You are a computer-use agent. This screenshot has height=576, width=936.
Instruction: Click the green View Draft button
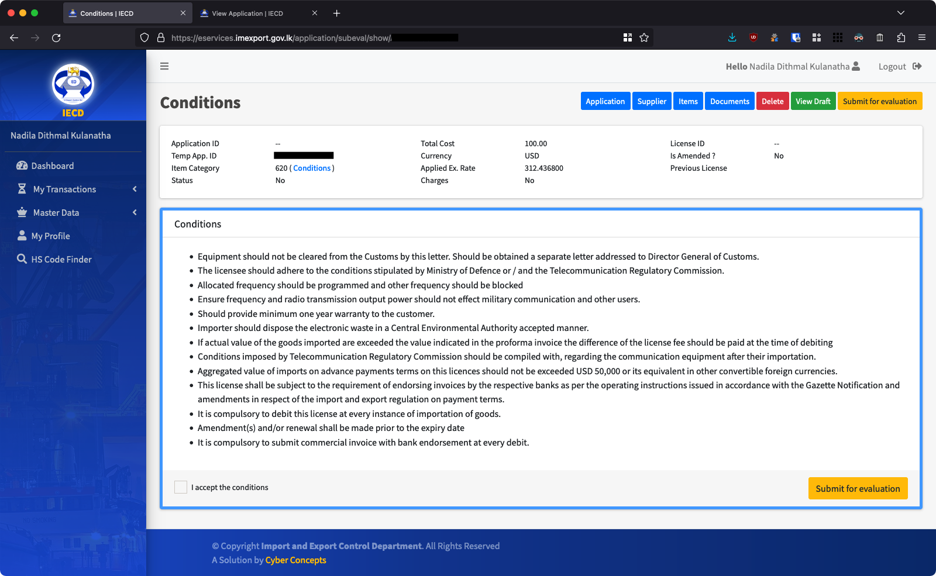click(x=813, y=101)
